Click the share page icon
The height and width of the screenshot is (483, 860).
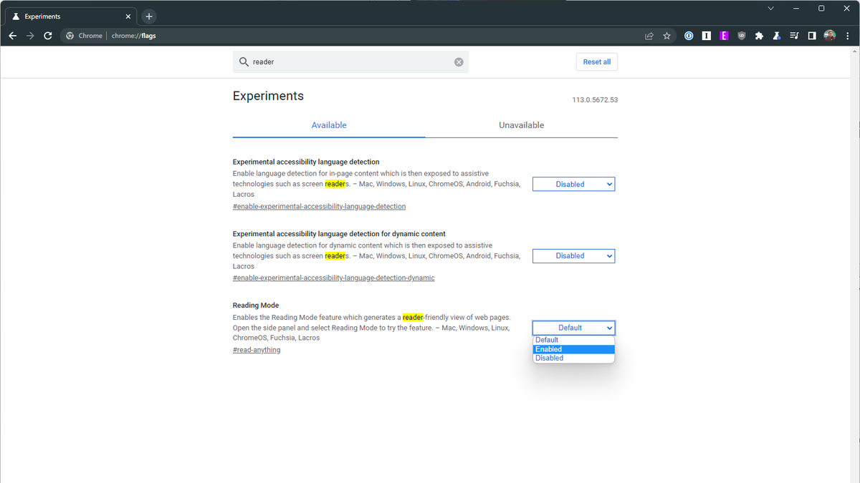649,36
